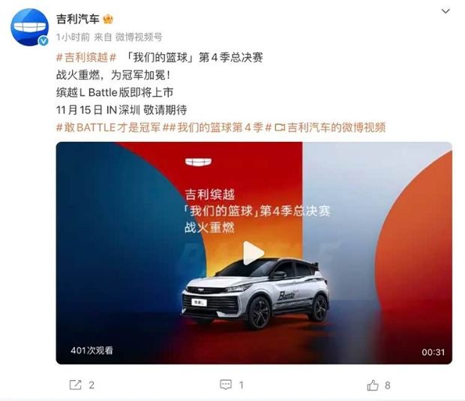Click the crown membership badge icon

pyautogui.click(x=108, y=20)
